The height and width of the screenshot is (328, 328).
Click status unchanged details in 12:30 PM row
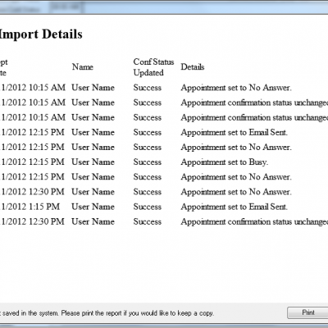click(x=254, y=221)
